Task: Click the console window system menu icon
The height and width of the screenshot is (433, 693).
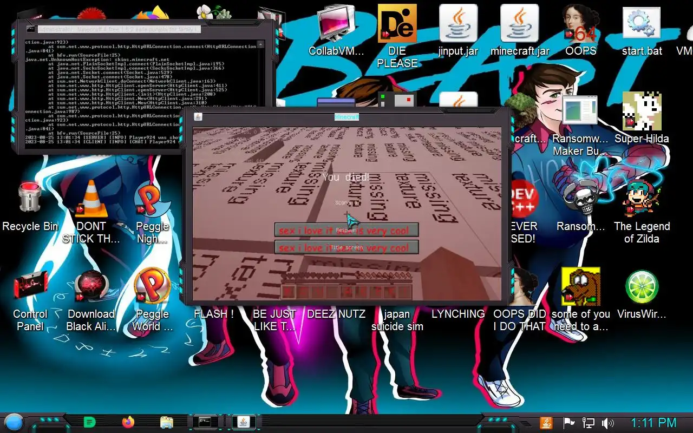Action: pos(31,29)
